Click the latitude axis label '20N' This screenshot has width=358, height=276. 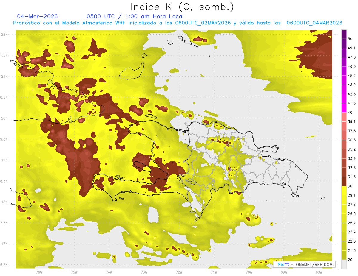click(x=5, y=118)
